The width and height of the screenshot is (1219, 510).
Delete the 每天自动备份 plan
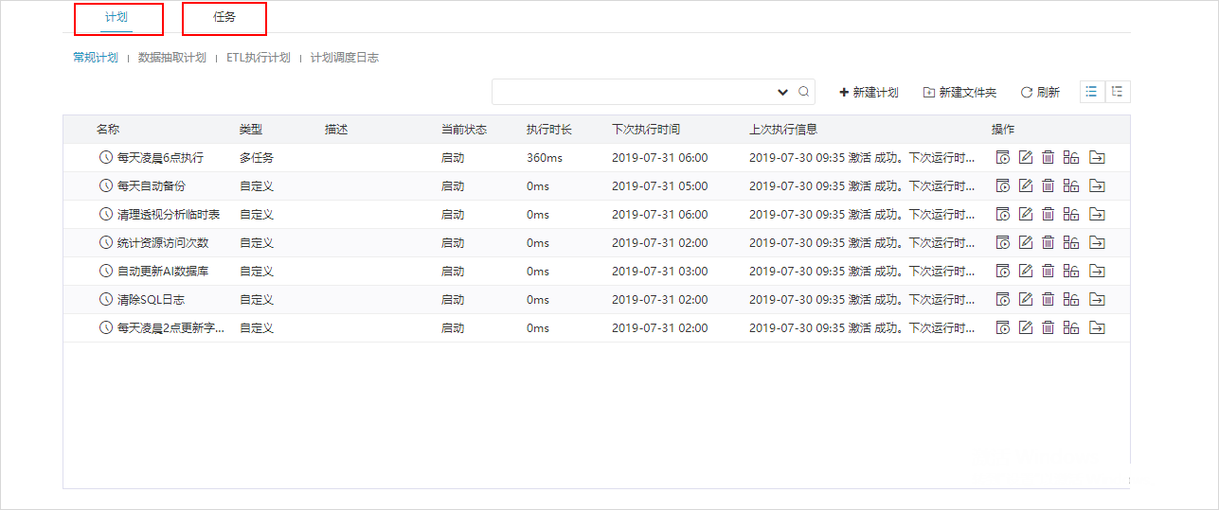1048,186
